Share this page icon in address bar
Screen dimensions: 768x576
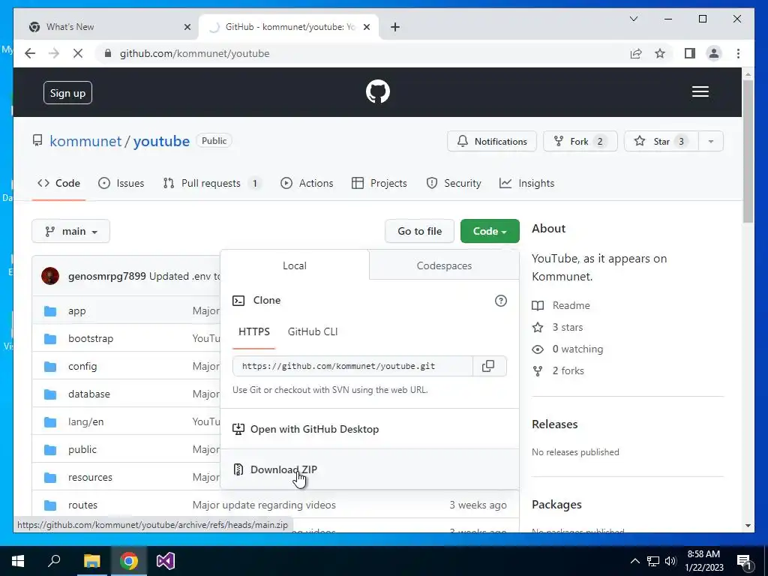pyautogui.click(x=636, y=53)
